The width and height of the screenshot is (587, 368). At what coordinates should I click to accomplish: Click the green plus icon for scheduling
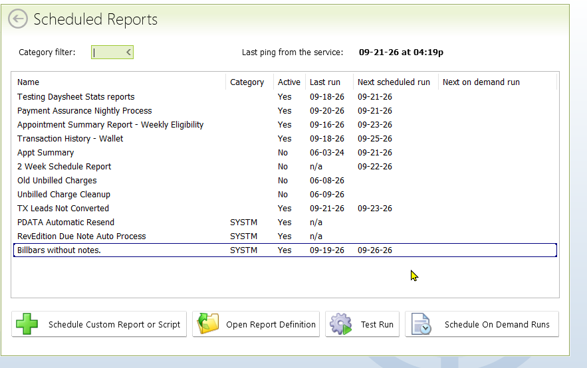click(x=27, y=324)
